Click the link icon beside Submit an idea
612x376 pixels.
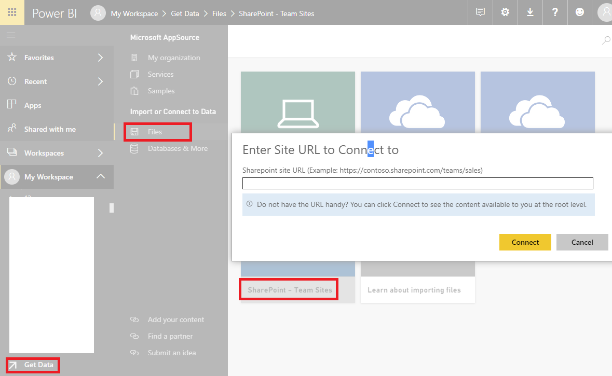point(134,353)
